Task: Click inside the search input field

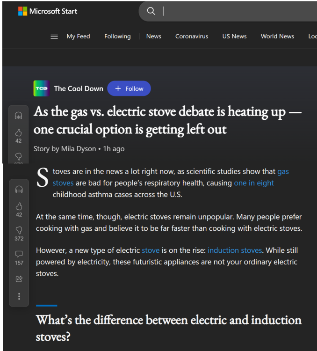Action: (x=234, y=11)
